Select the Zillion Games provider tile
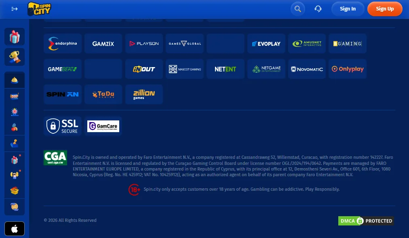The width and height of the screenshot is (409, 238). point(144,95)
